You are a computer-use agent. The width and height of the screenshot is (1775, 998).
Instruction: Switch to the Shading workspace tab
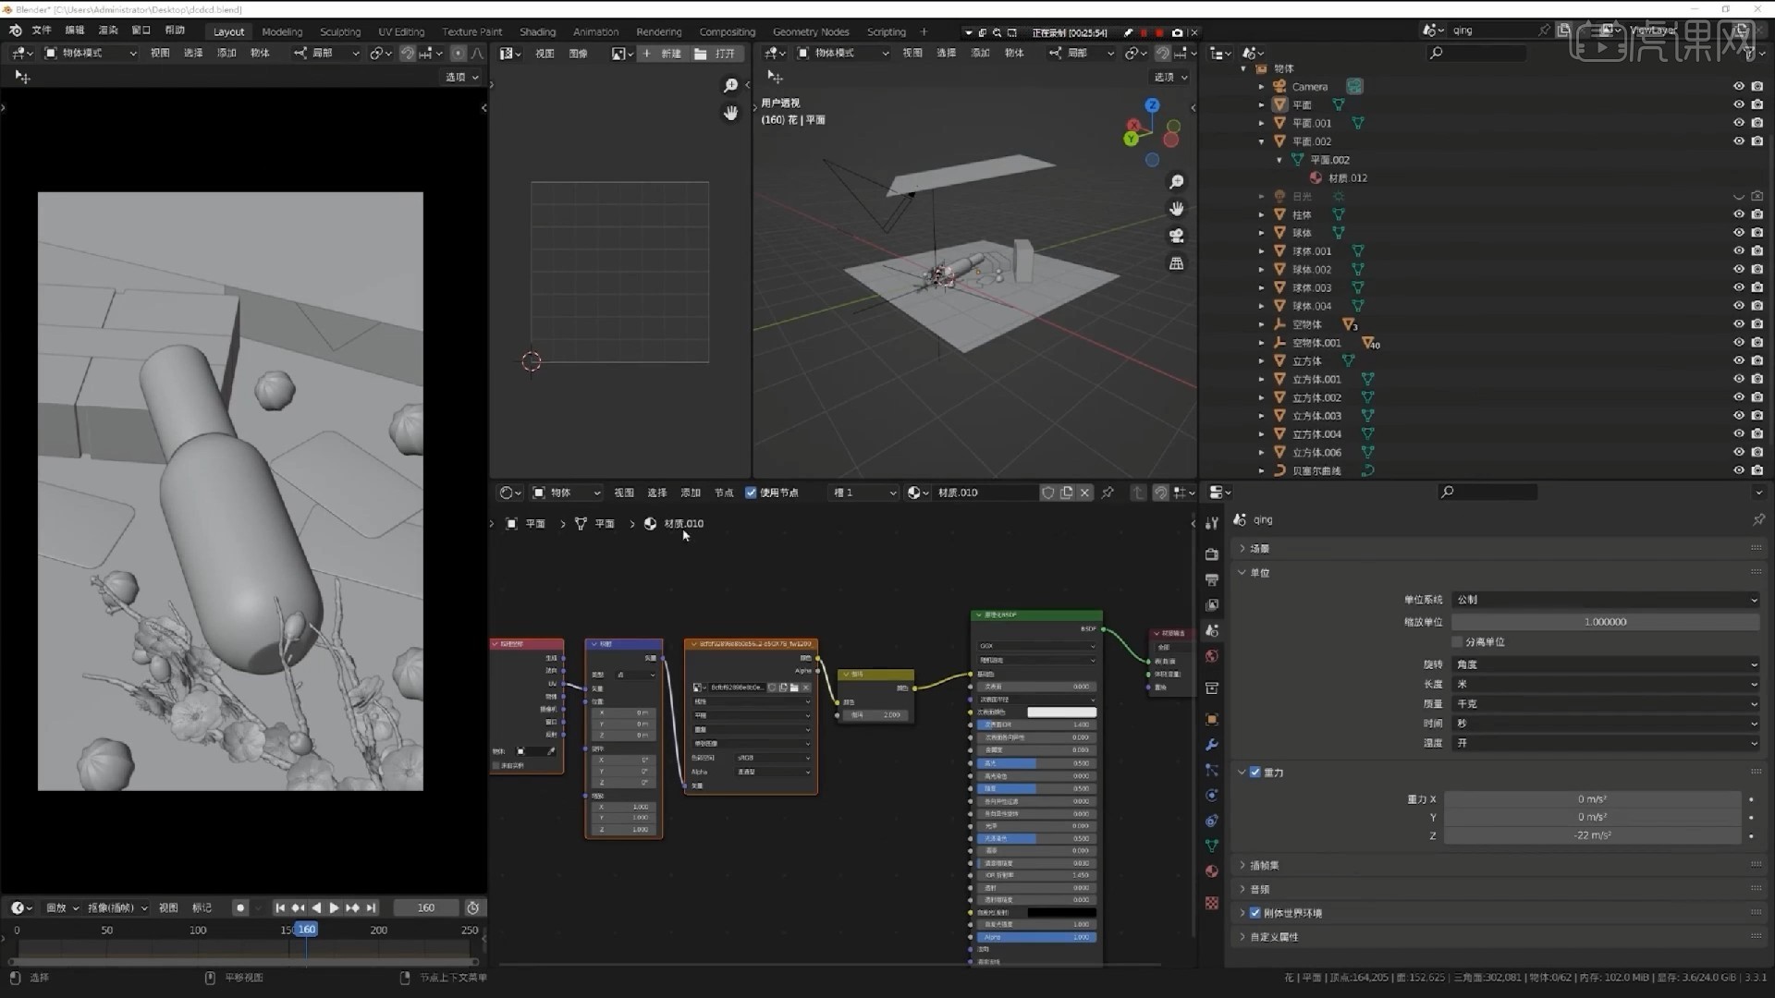click(x=537, y=31)
